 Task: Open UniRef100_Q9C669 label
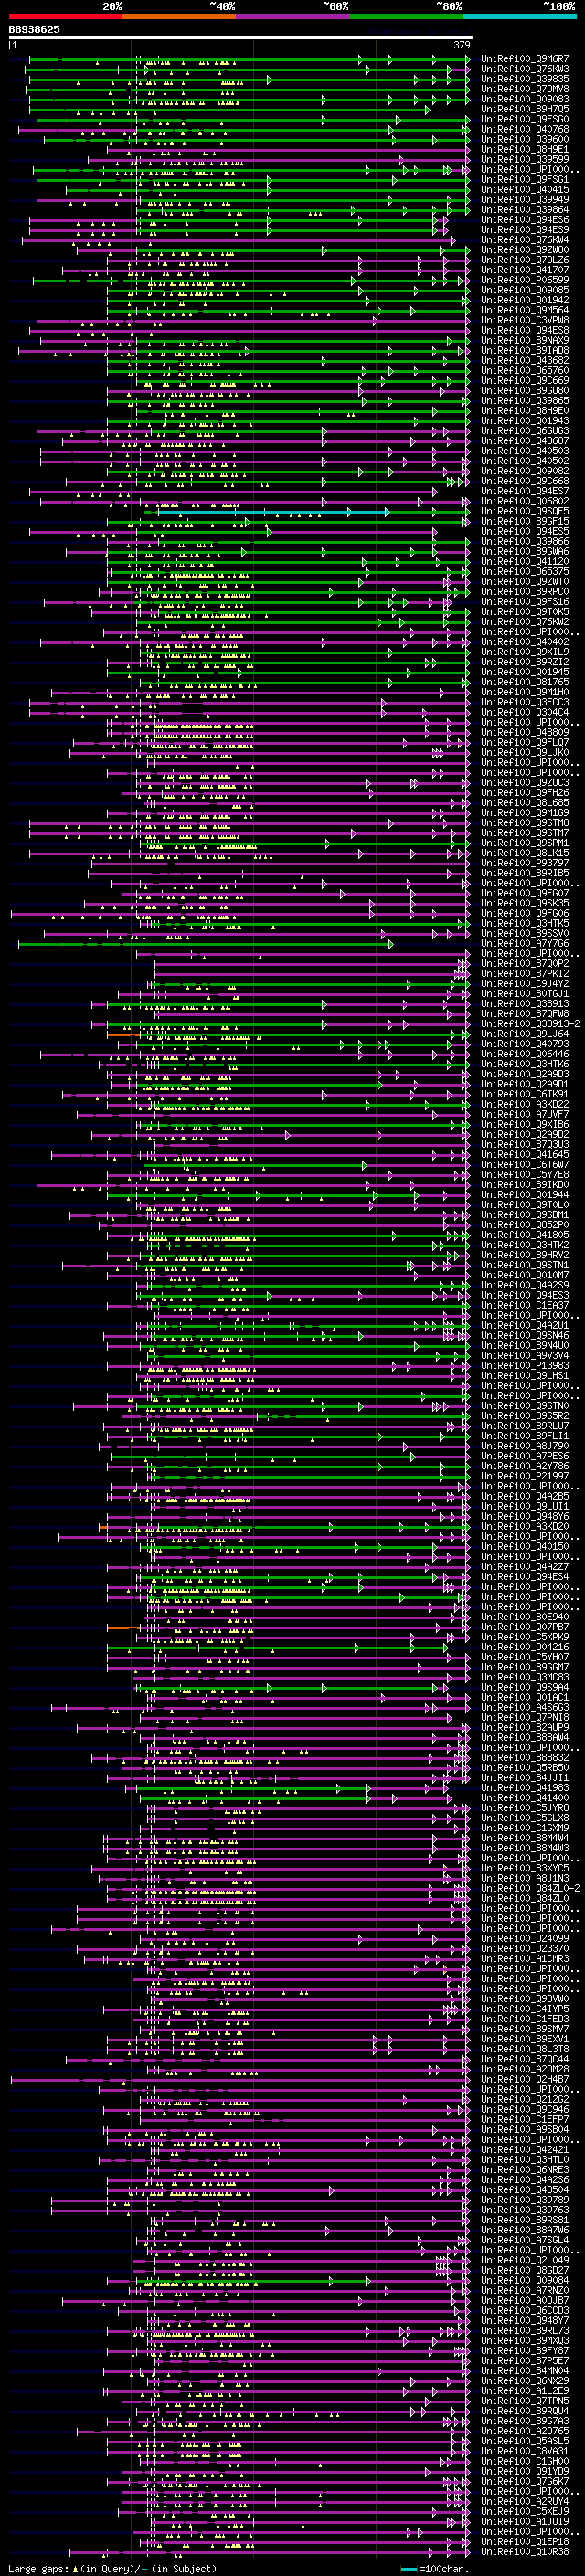tap(525, 380)
